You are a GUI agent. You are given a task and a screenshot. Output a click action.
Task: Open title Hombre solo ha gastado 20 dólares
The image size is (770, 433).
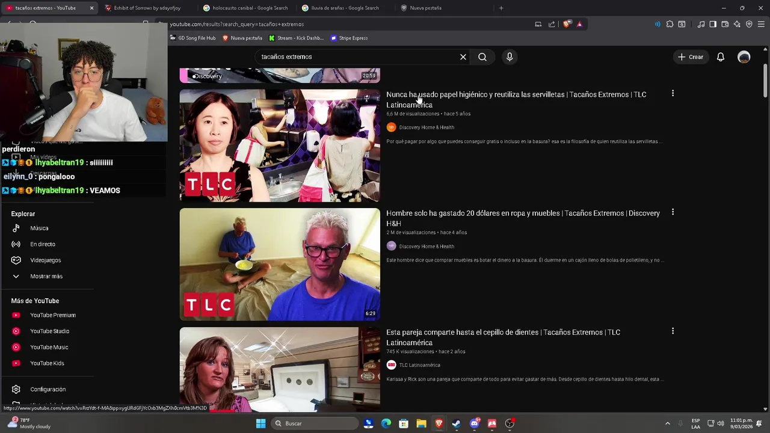point(523,218)
